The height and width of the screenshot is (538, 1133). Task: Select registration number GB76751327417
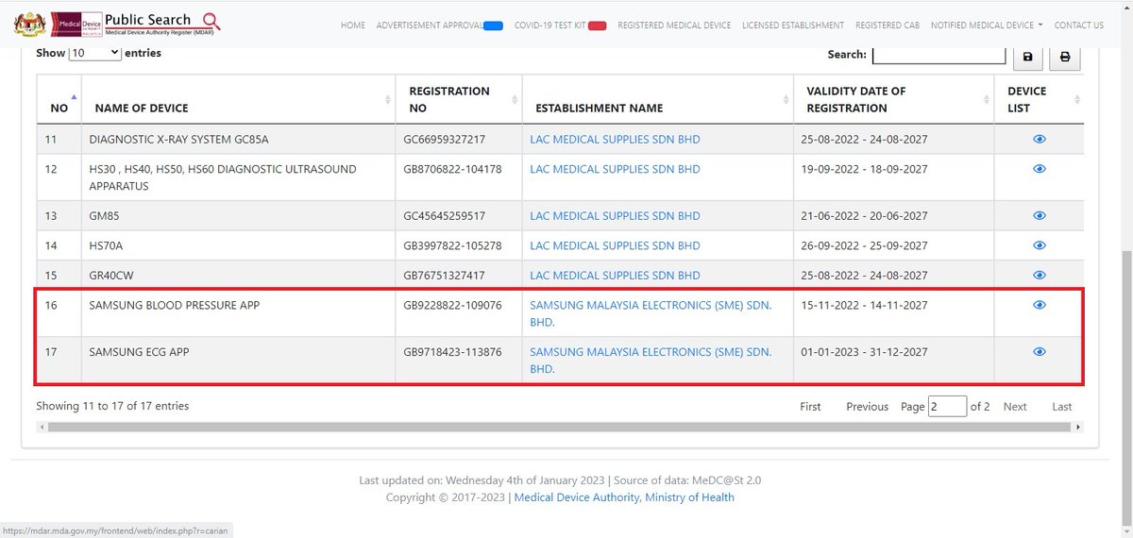point(444,276)
